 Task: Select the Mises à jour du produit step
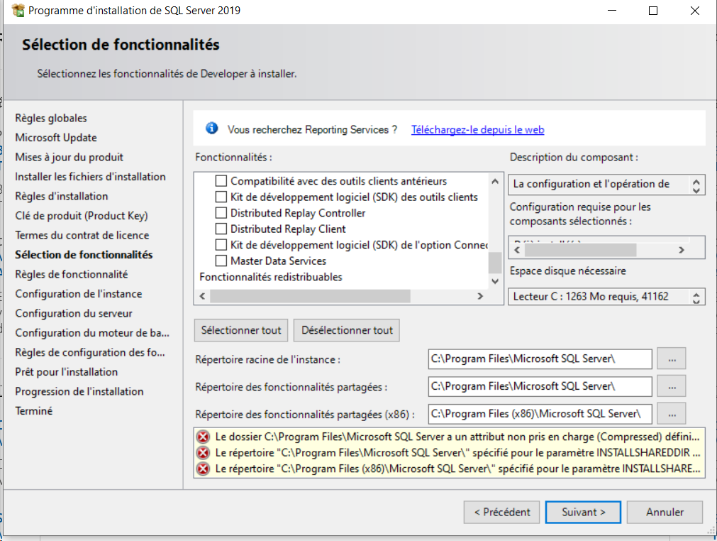coord(69,157)
